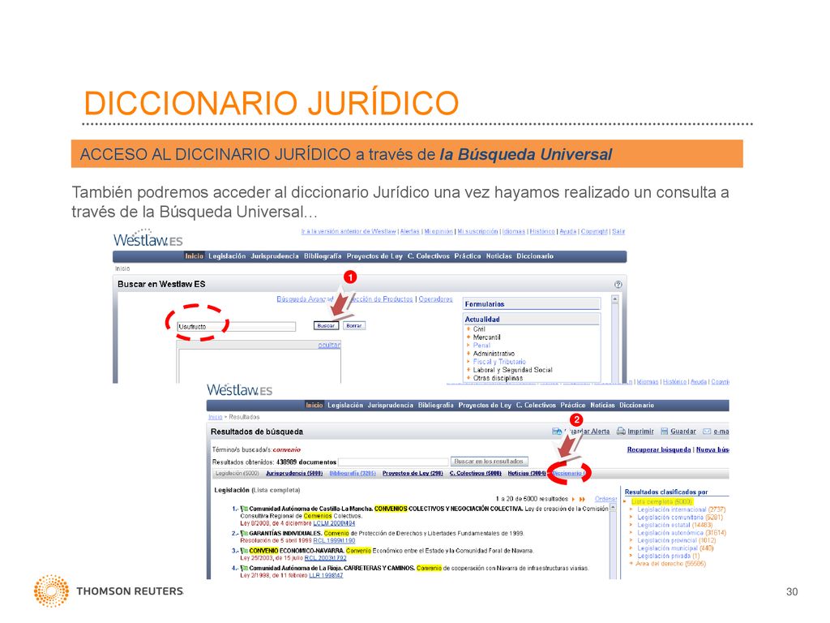Switch to C. Colectivos (5000) results tab

(475, 473)
